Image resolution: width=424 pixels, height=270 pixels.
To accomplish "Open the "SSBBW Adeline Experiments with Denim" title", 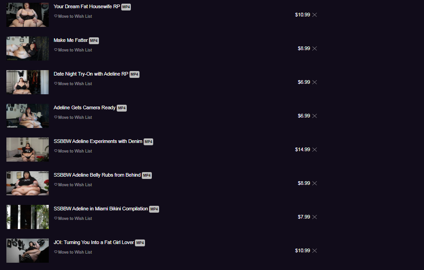I will [x=98, y=141].
